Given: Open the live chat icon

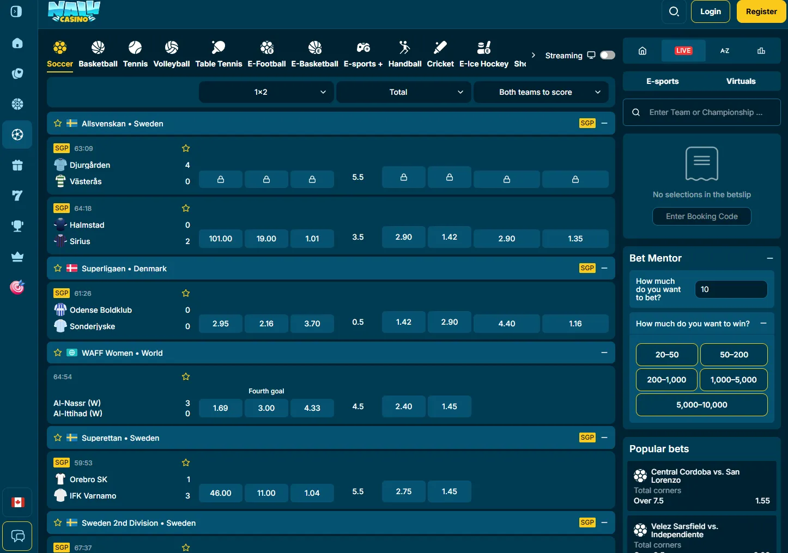Looking at the screenshot, I should tap(17, 536).
